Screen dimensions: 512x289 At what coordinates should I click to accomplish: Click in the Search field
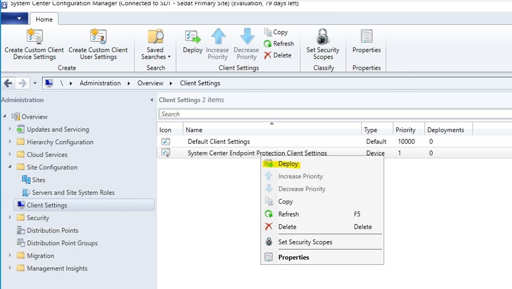click(335, 114)
